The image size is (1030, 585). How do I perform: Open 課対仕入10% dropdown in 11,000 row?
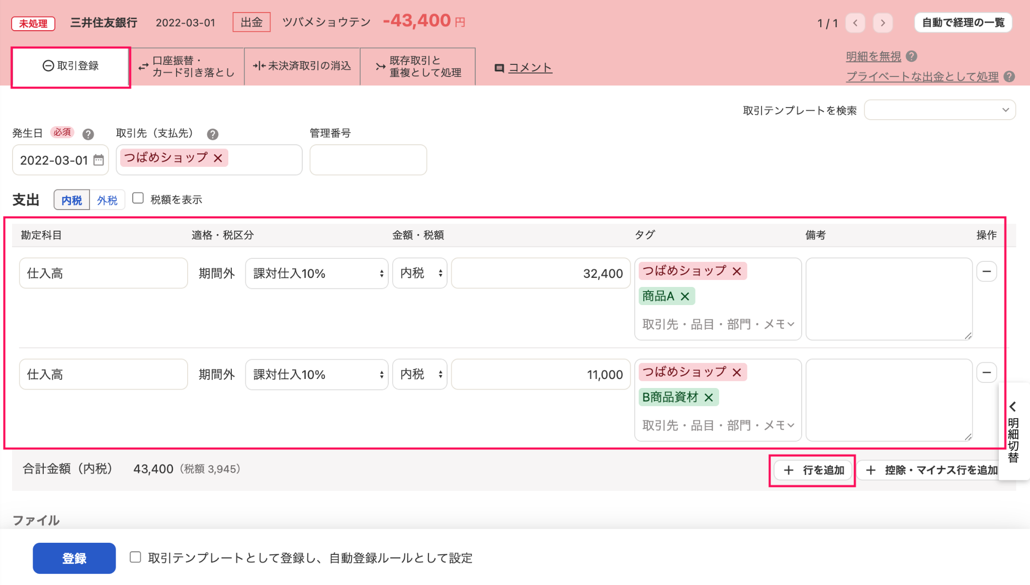317,374
